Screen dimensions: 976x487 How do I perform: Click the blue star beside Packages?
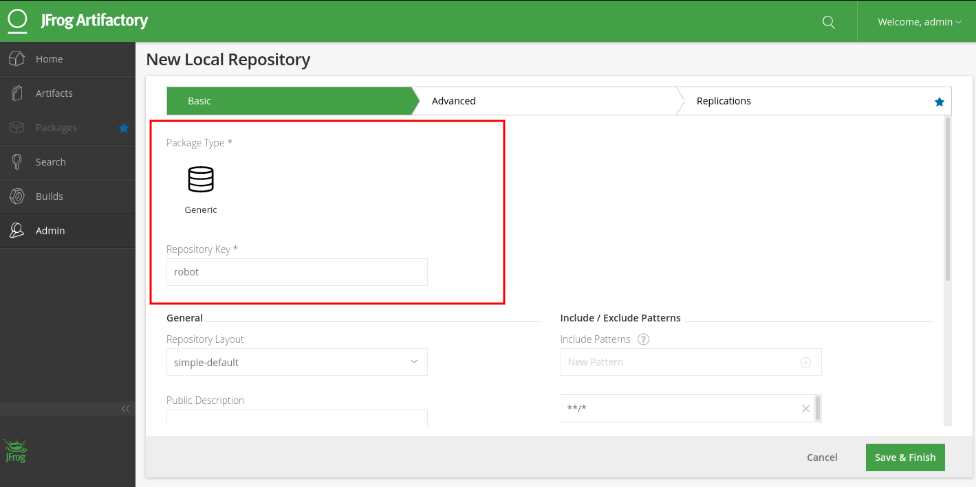pos(124,128)
